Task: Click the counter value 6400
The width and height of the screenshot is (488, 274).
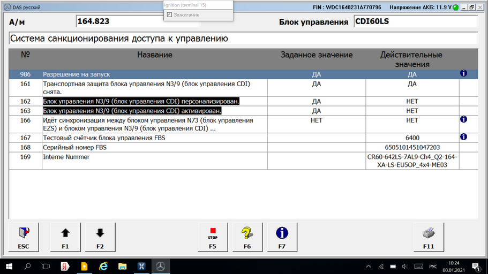Action: pyautogui.click(x=412, y=138)
